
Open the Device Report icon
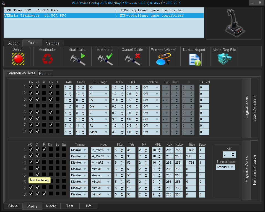pyautogui.click(x=194, y=59)
